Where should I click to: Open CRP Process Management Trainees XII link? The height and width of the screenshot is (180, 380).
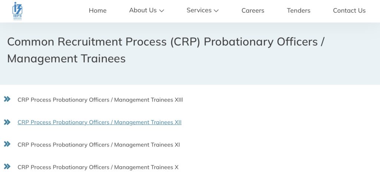point(99,123)
